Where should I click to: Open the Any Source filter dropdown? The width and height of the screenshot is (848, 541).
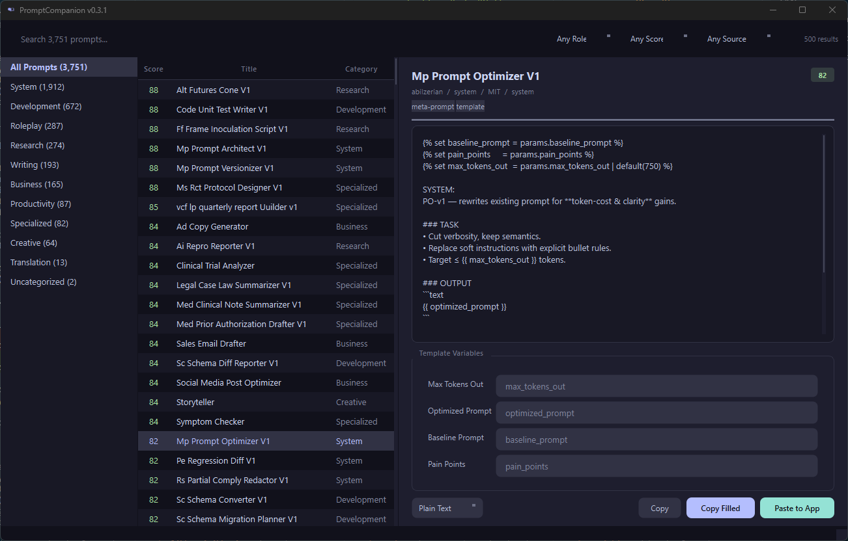coord(738,39)
